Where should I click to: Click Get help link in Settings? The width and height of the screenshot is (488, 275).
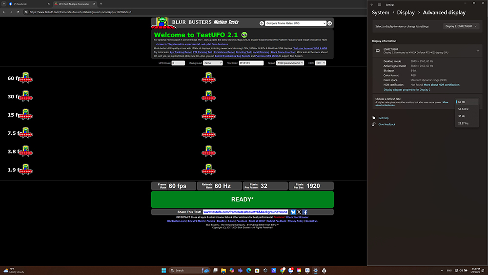384,118
